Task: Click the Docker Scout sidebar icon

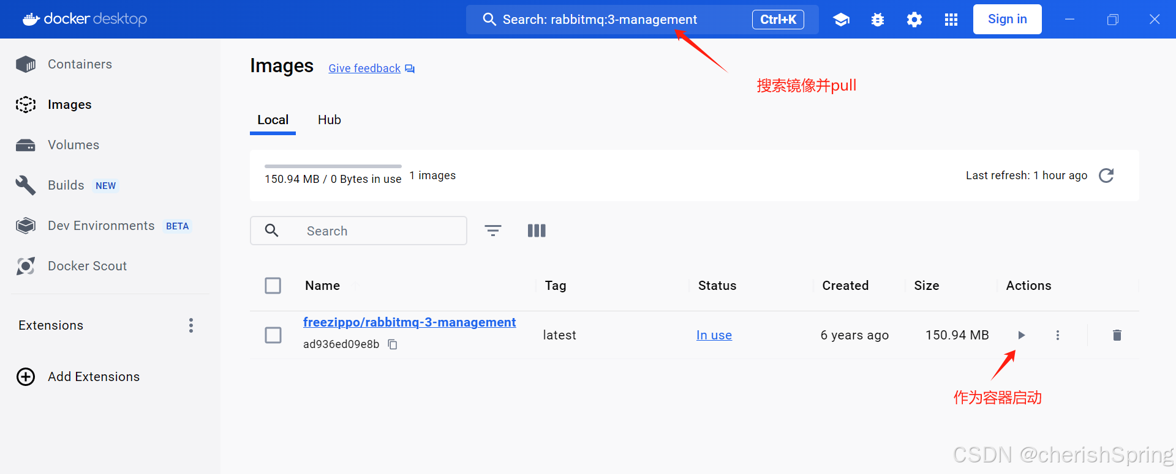Action: click(26, 266)
